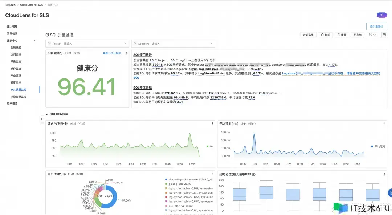Collapse the 报表中心 sidebar group
Image resolution: width=392 pixels, height=215 pixels.
tap(35, 41)
